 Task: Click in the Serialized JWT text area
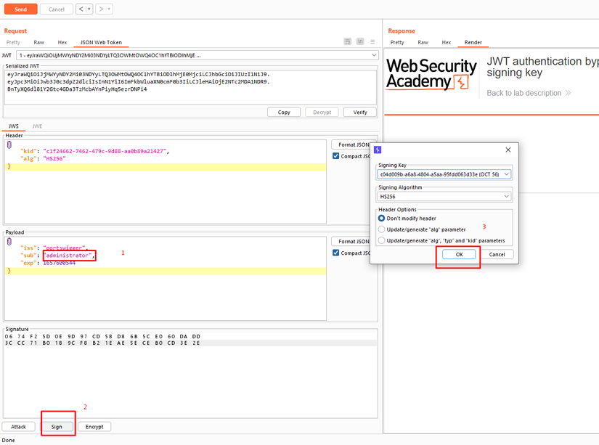pos(190,87)
